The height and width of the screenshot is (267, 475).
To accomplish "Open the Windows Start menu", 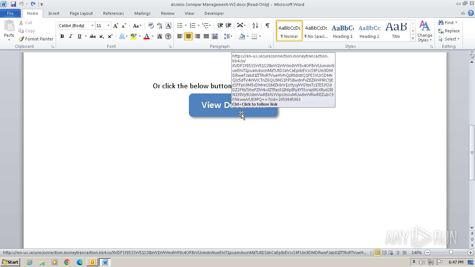I will (x=10, y=262).
